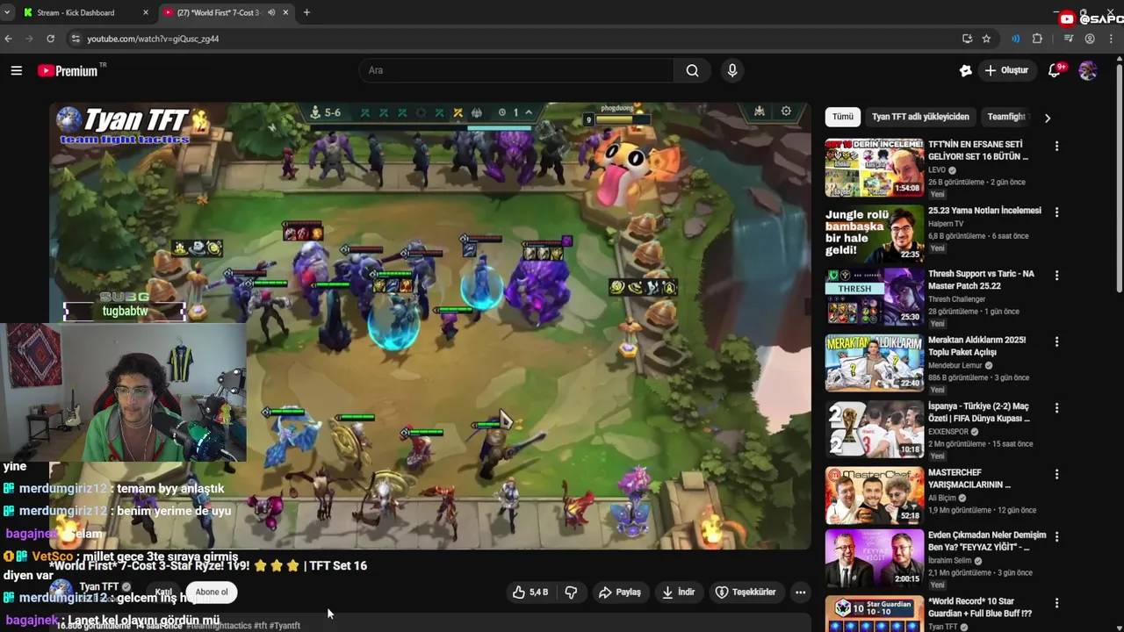Open Chrome profile icon
Viewport: 1124px width, 632px height.
[x=1090, y=39]
